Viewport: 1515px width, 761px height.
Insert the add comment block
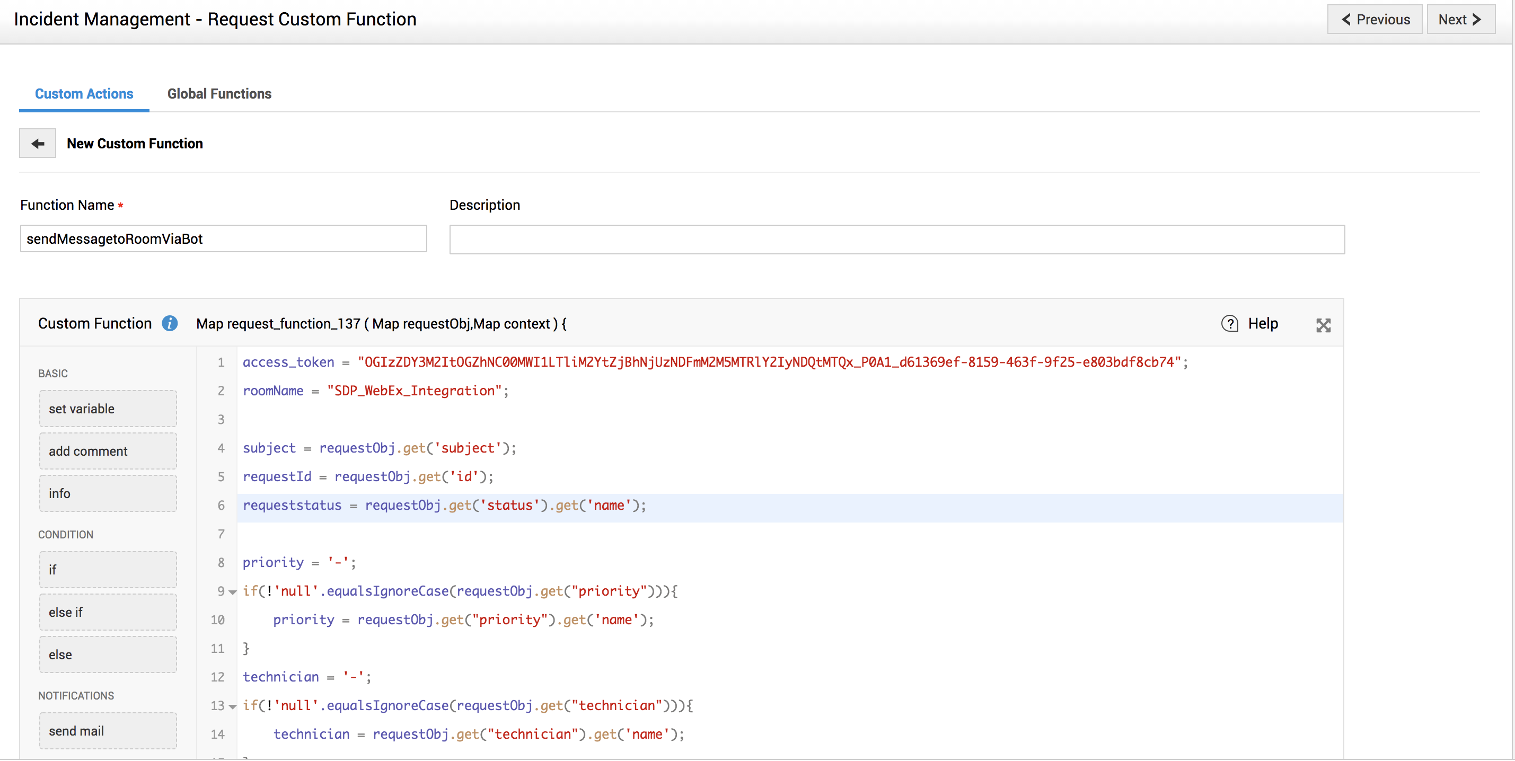(x=108, y=451)
